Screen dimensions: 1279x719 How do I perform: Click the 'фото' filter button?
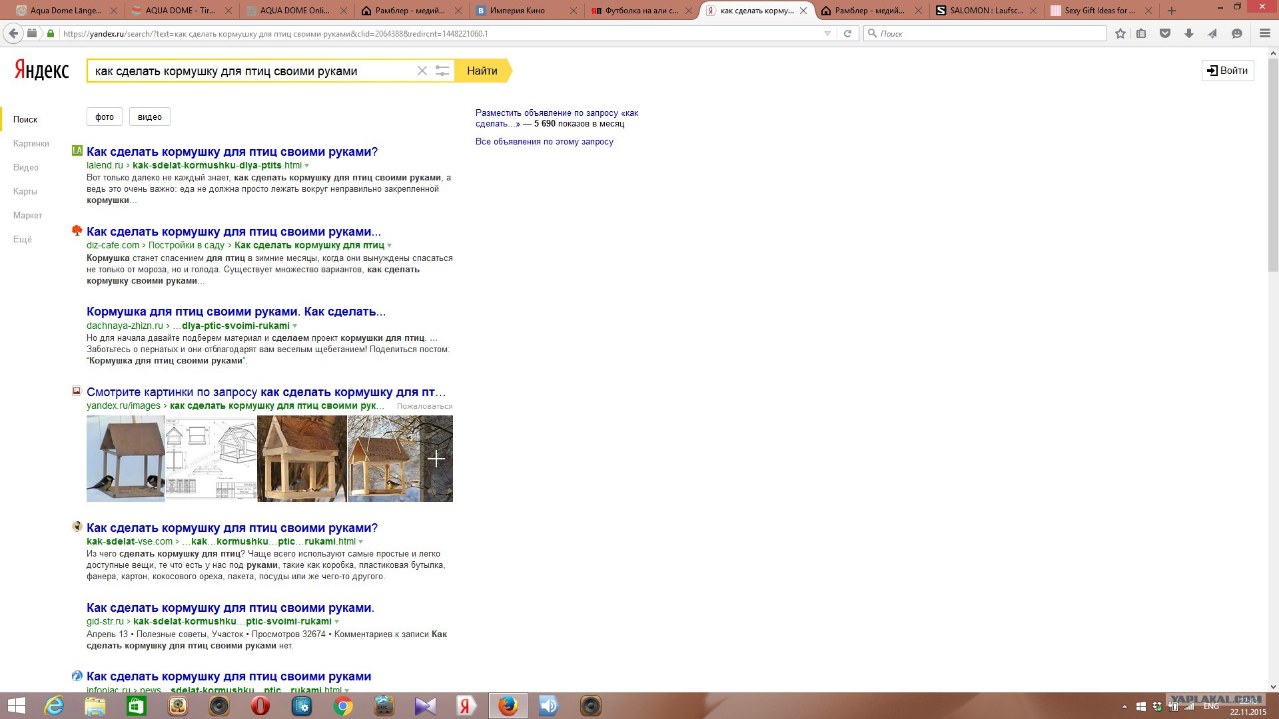pyautogui.click(x=105, y=117)
